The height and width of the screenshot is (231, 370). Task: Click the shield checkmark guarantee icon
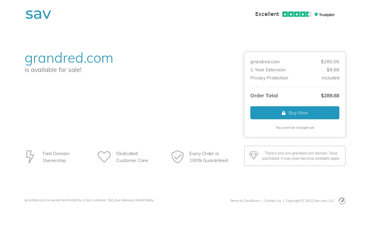pos(177,157)
